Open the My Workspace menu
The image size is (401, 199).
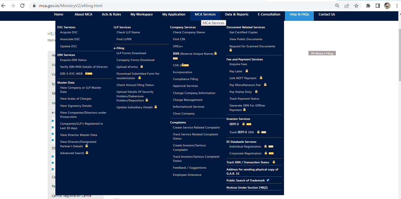pos(142,14)
